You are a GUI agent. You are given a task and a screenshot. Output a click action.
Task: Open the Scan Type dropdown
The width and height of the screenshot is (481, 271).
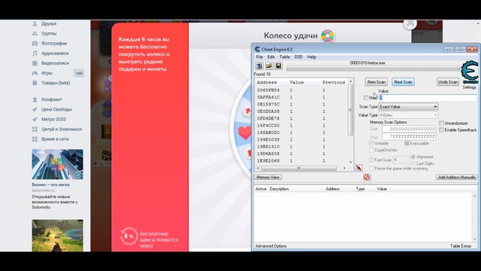pyautogui.click(x=408, y=107)
